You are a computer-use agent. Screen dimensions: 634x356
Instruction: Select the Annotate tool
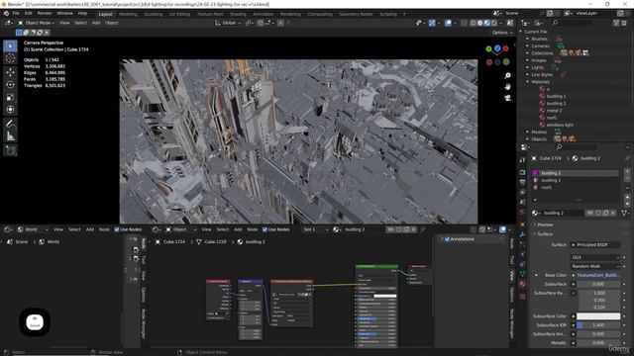pyautogui.click(x=11, y=124)
